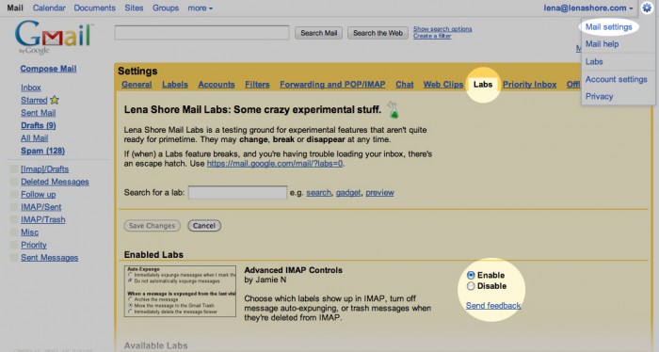Go to Calendar in top bar

click(49, 8)
